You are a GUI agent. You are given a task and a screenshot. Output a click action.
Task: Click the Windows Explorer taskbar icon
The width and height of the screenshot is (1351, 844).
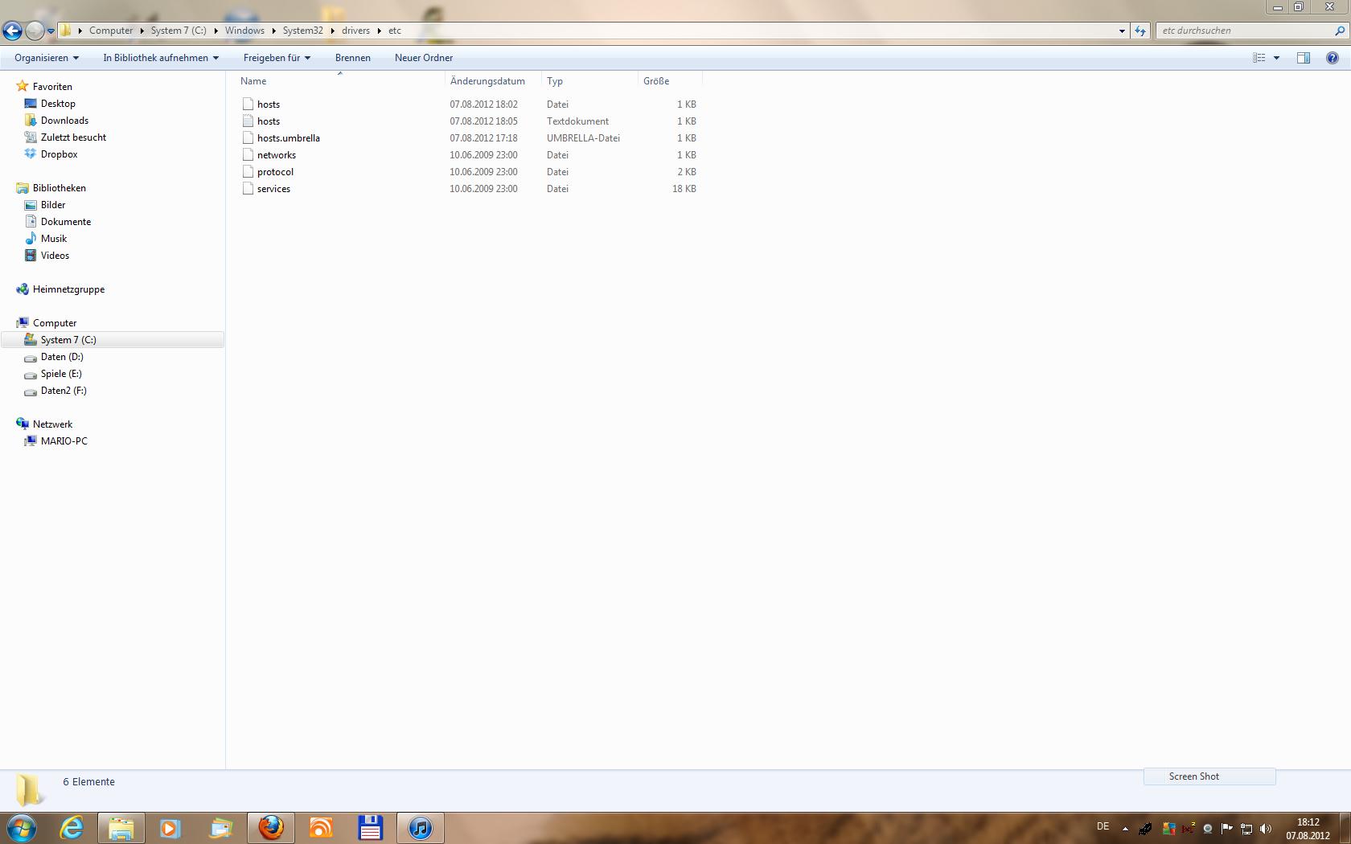point(121,828)
